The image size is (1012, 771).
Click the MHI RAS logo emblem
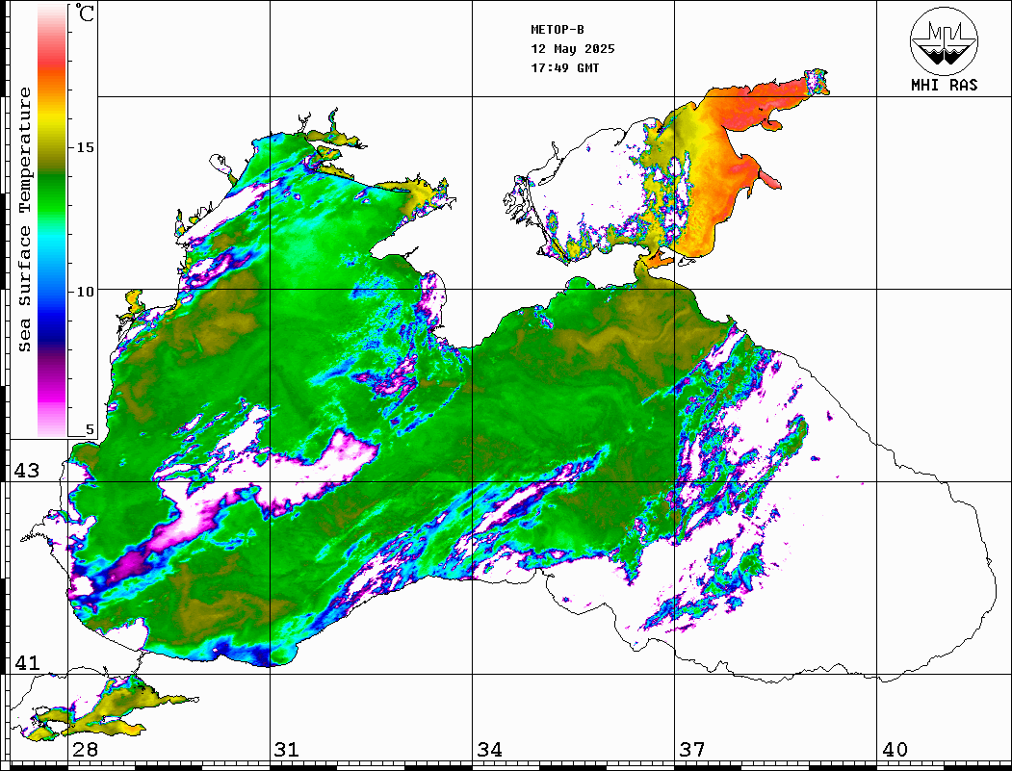pyautogui.click(x=945, y=40)
